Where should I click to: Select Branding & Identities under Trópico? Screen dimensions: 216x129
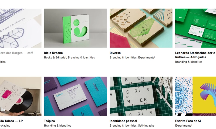[58, 126]
